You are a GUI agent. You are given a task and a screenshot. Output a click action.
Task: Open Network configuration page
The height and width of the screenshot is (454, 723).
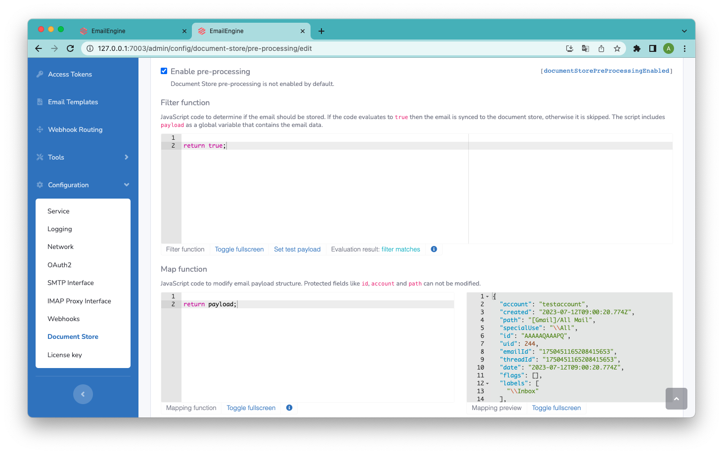click(x=60, y=247)
